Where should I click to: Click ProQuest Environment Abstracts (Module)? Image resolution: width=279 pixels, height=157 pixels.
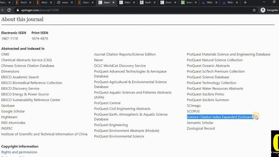click(126, 130)
